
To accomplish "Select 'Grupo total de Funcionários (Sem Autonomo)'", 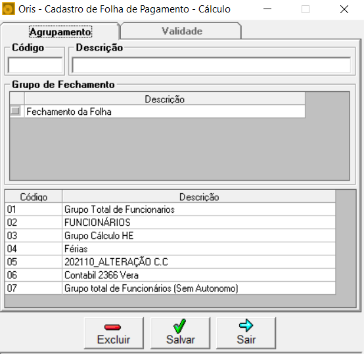I will pyautogui.click(x=198, y=288).
